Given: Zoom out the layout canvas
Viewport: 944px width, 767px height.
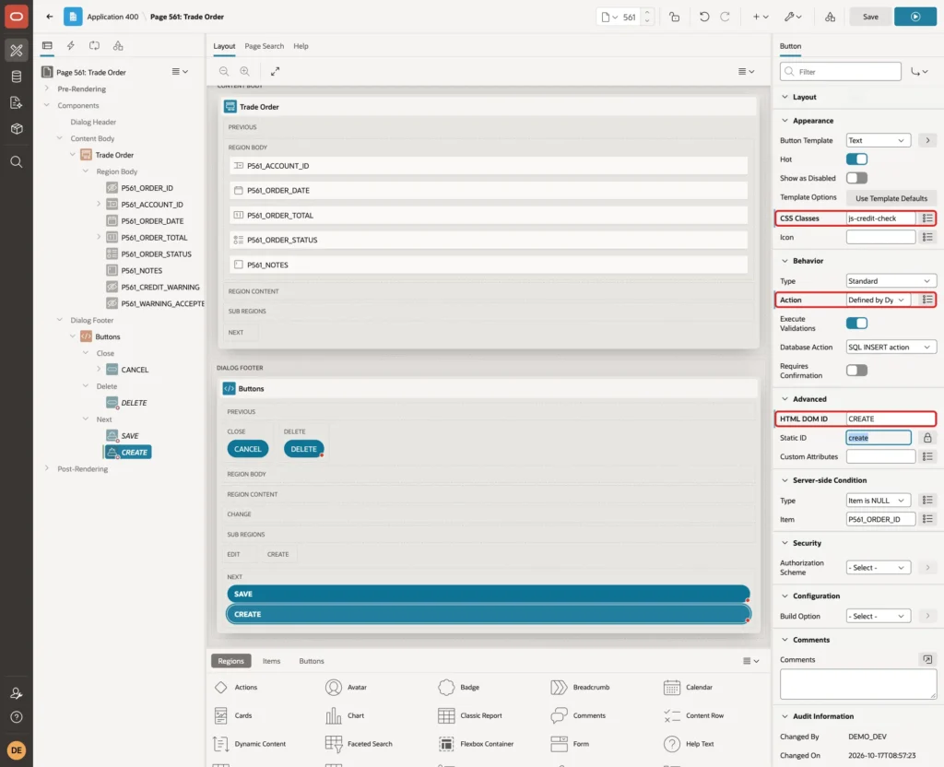Looking at the screenshot, I should tap(224, 71).
